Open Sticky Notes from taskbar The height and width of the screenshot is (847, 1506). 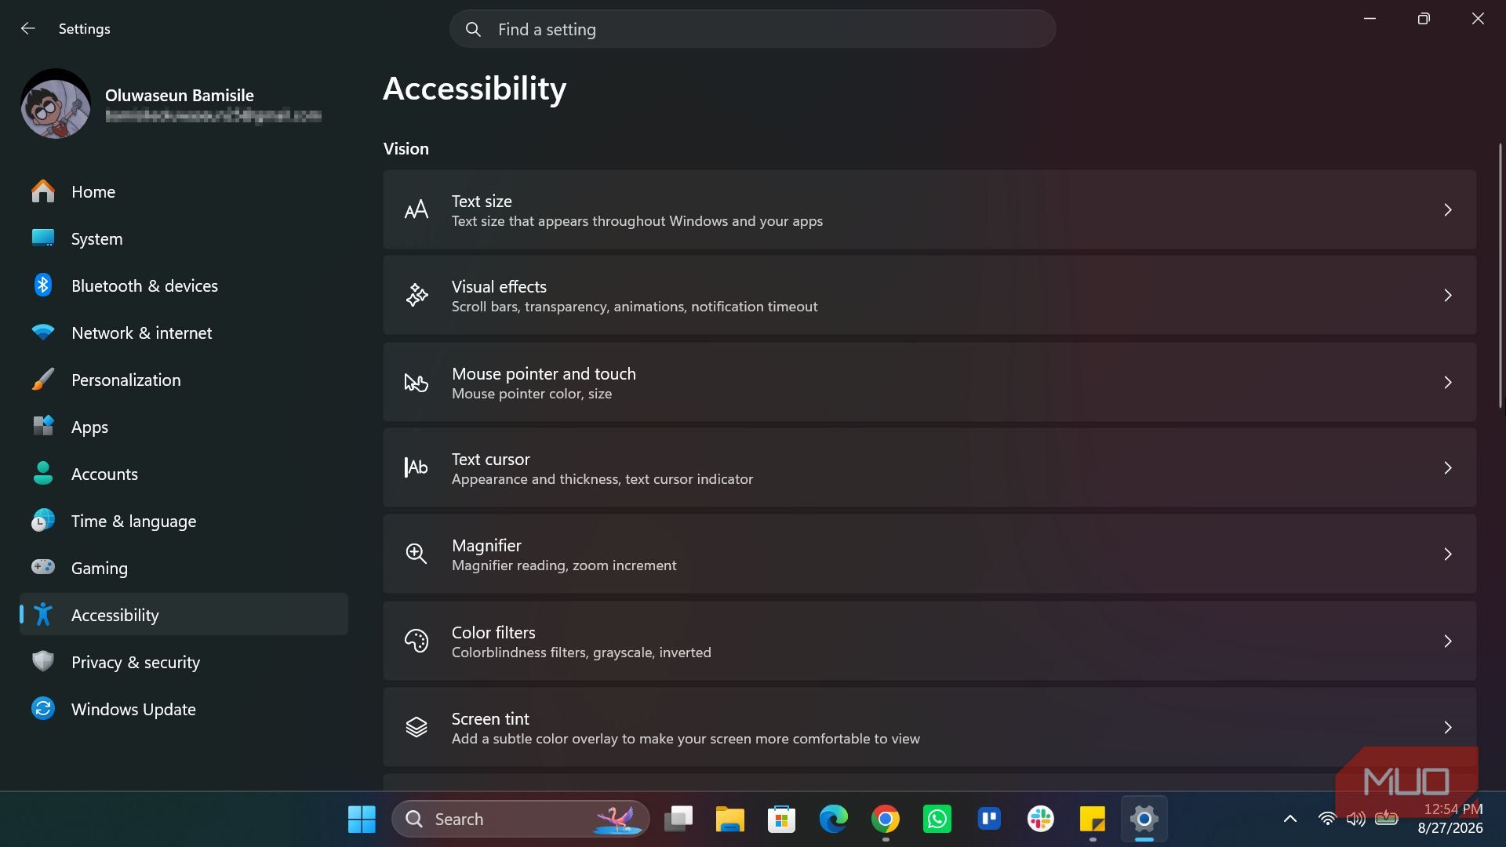[1093, 819]
